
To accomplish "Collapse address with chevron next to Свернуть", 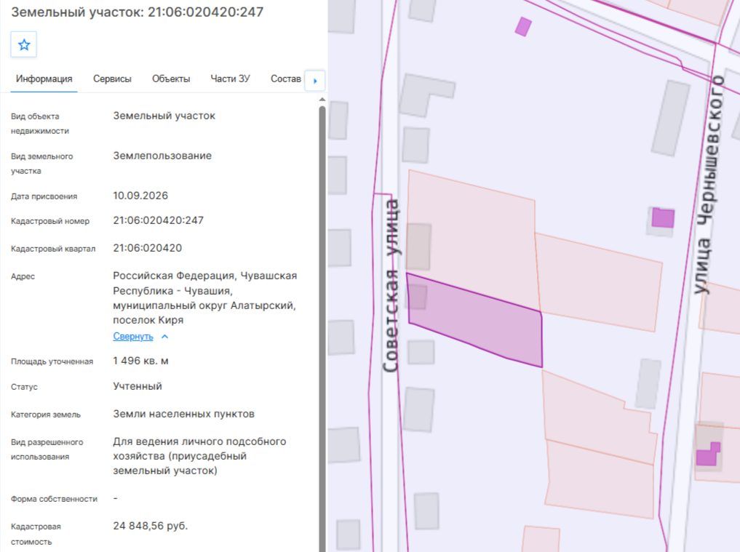I will pyautogui.click(x=164, y=337).
